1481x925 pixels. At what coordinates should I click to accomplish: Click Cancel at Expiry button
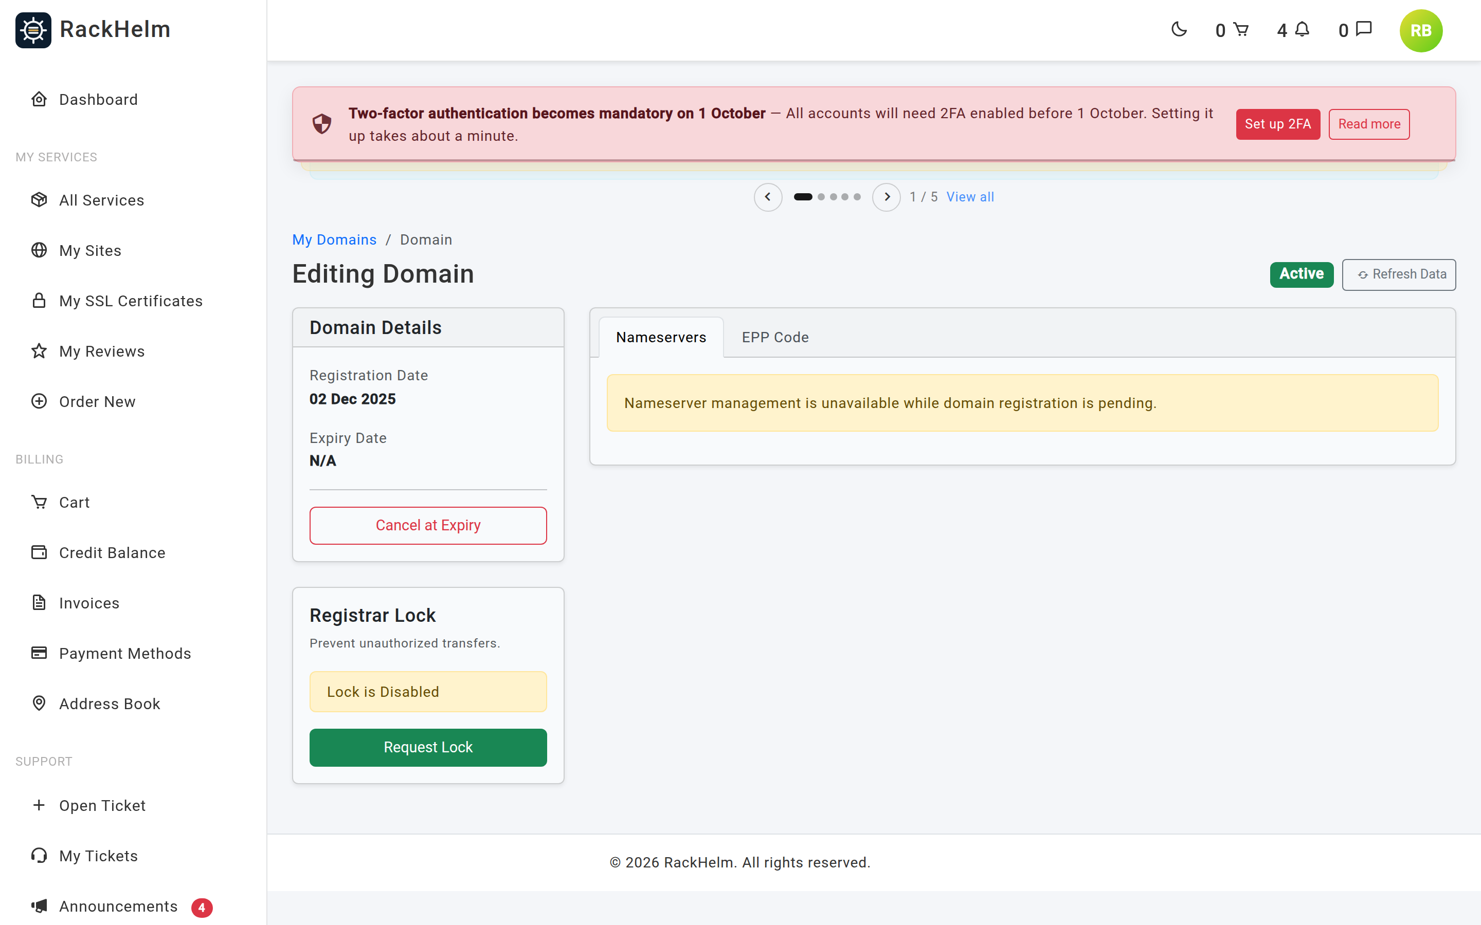coord(428,525)
